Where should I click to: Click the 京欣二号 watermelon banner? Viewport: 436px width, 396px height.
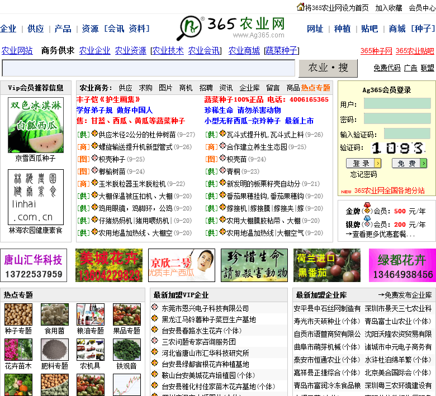pos(182,265)
